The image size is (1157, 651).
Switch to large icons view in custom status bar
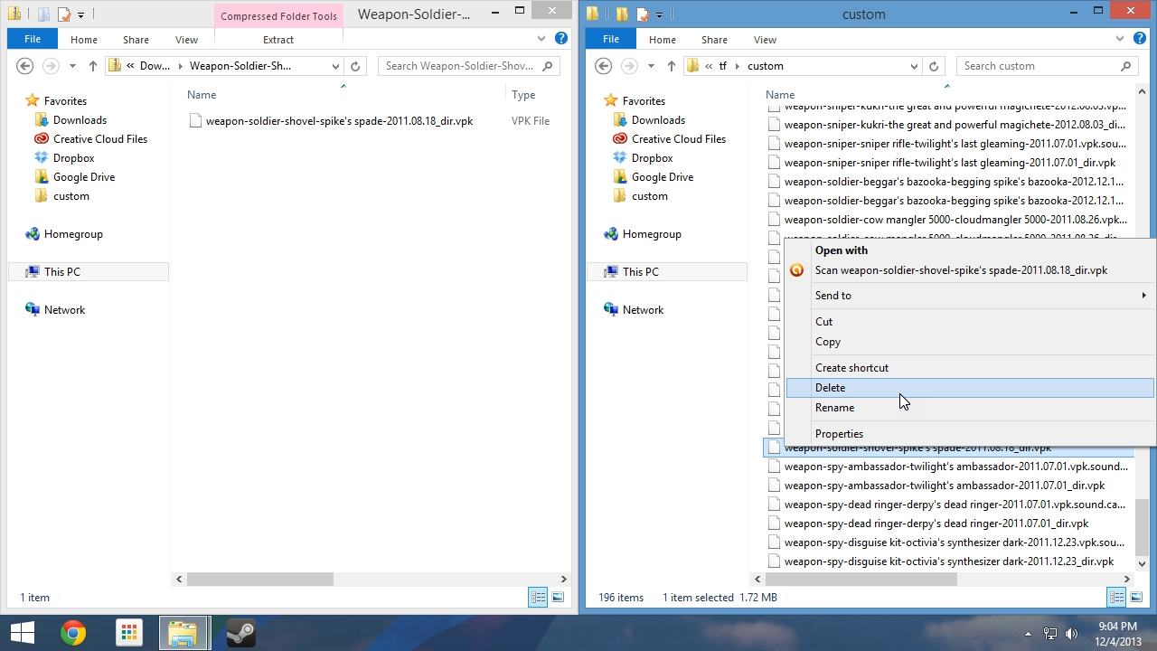click(x=1136, y=597)
